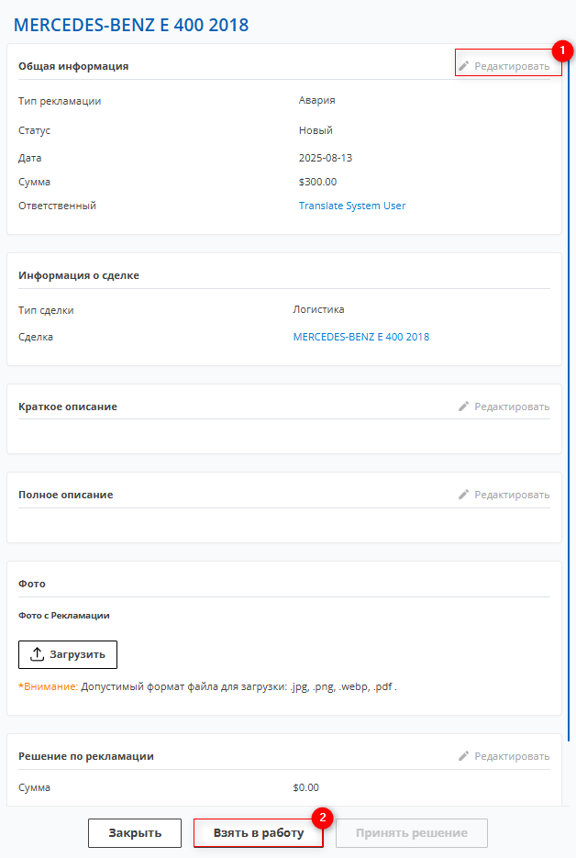Click the Сделка field label
The image size is (576, 858).
pos(36,337)
